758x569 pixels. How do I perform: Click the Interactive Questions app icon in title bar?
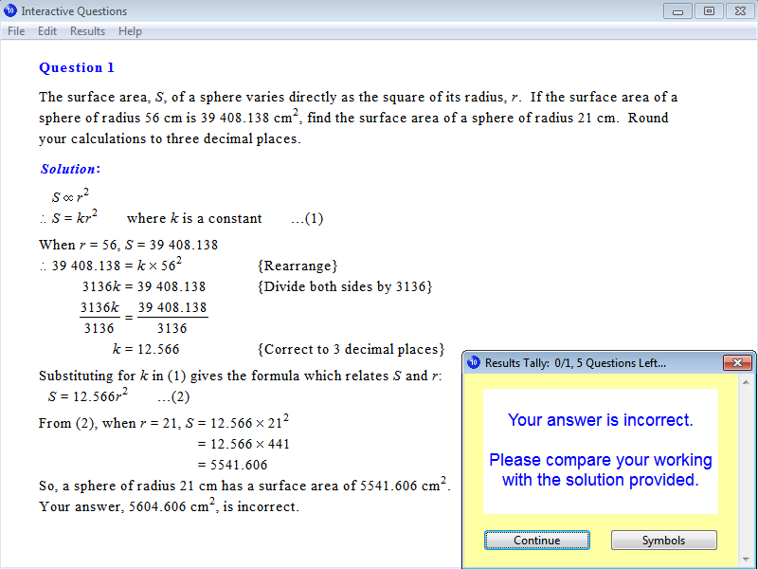tap(9, 10)
